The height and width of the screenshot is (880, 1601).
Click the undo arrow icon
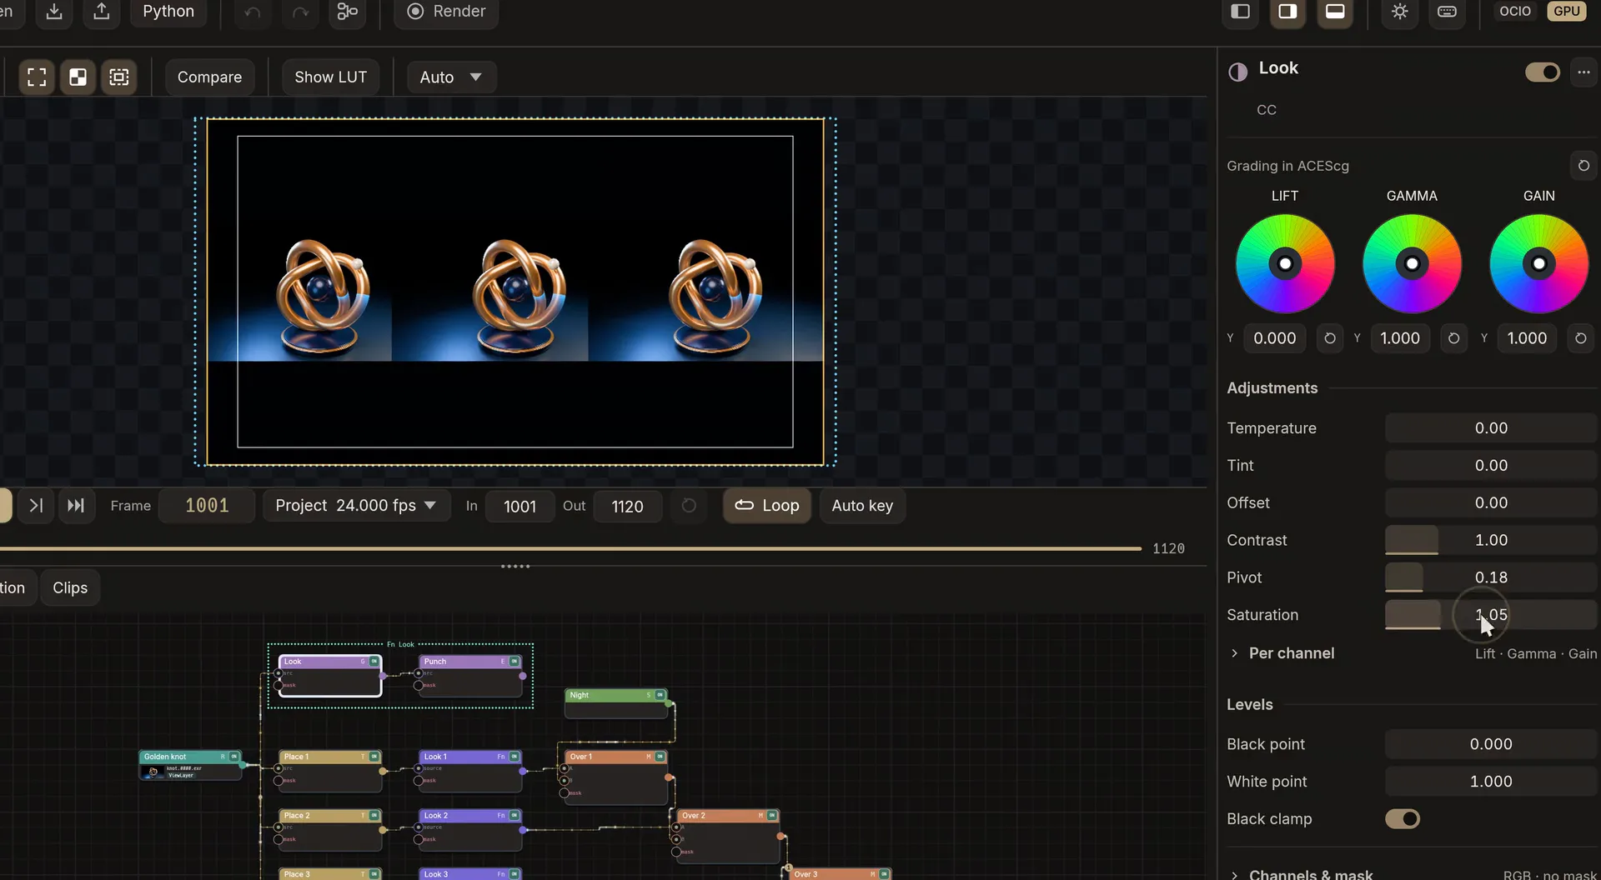pyautogui.click(x=253, y=12)
